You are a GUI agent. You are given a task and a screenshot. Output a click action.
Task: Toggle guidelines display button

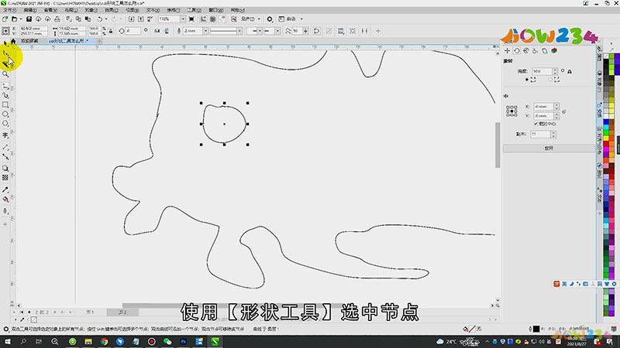tap(222, 19)
